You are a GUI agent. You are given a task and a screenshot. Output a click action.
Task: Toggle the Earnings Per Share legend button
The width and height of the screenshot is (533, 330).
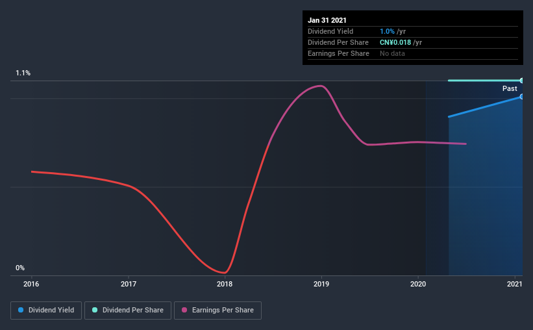tap(217, 311)
